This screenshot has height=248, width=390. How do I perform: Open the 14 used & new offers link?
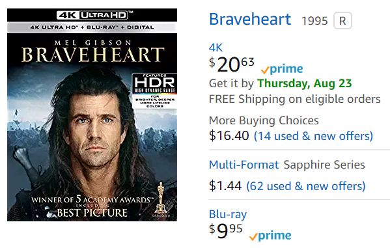[313, 136]
